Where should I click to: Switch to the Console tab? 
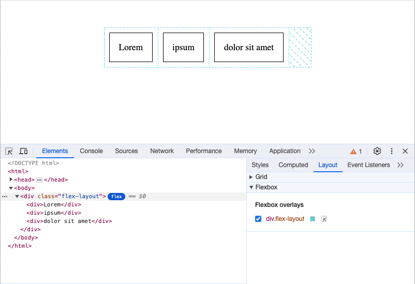[91, 151]
